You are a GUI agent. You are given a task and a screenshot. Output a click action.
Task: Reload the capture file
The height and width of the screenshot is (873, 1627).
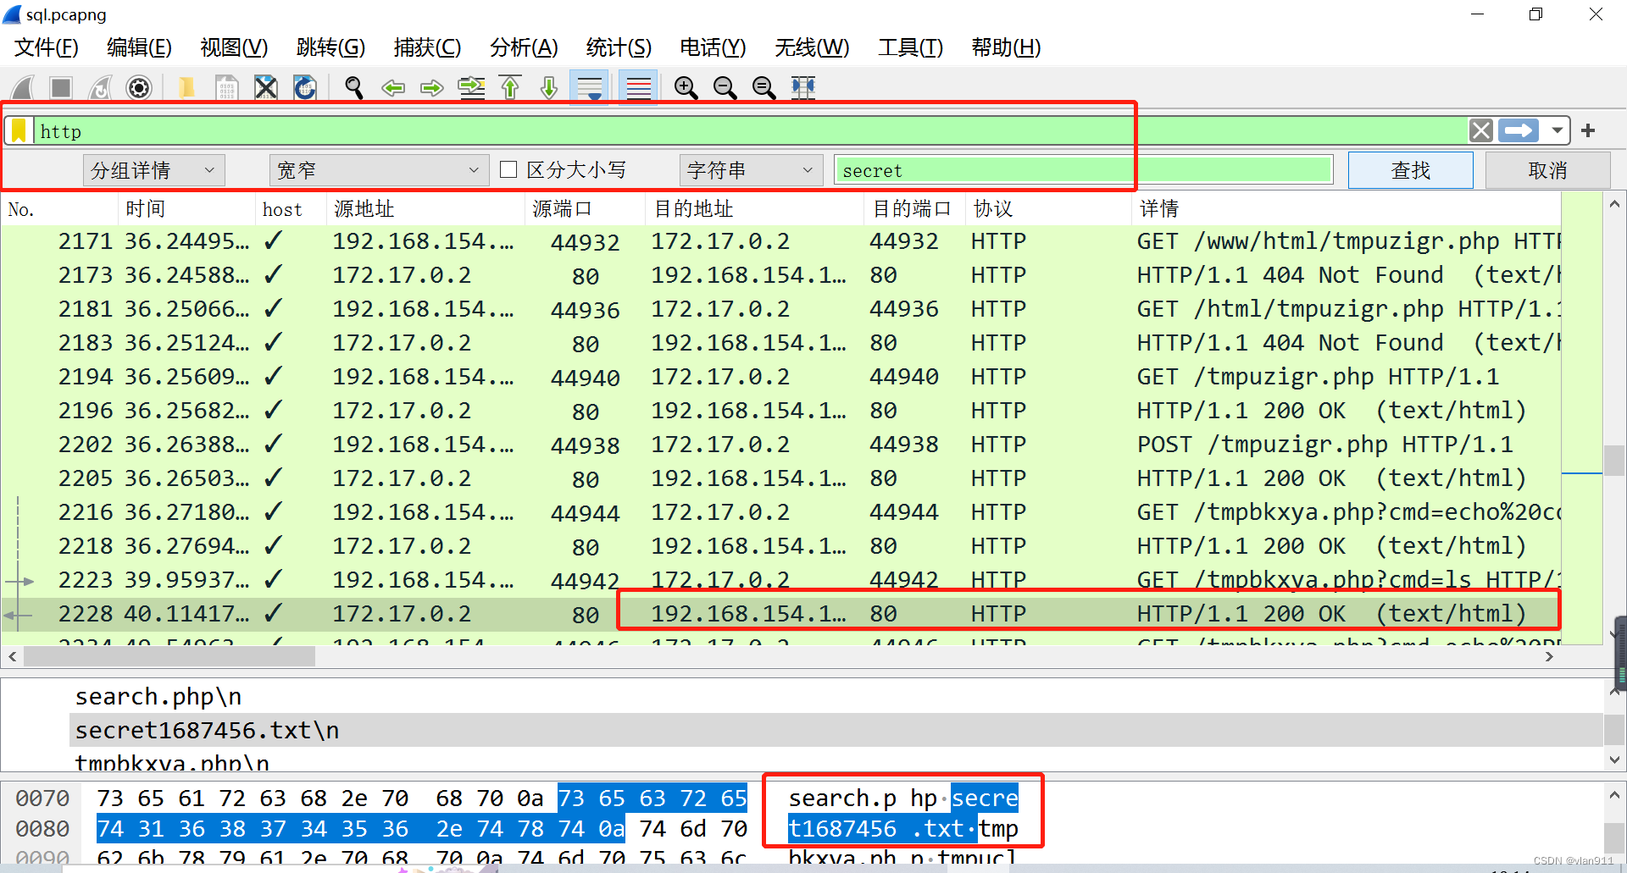click(305, 87)
